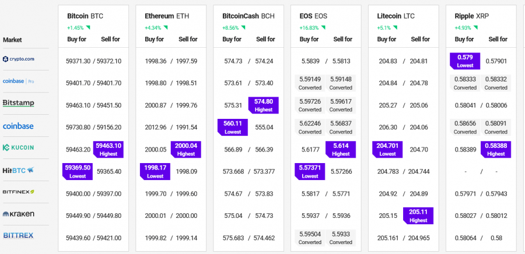525x254 pixels.
Task: Click crypto.com EOS buy price 5.5839
Action: (x=310, y=61)
